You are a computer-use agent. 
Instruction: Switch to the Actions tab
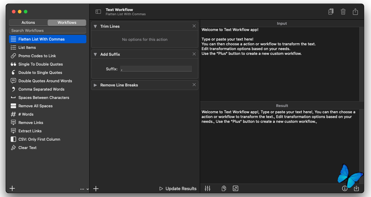[x=28, y=22]
